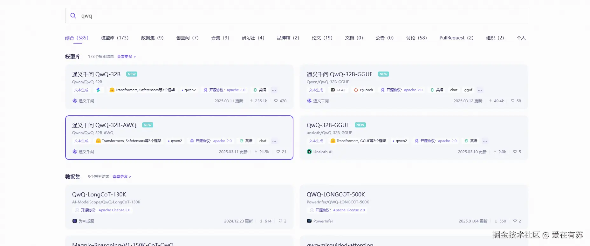Click 通义千问 org icon on QwQ-32B card

coord(75,101)
